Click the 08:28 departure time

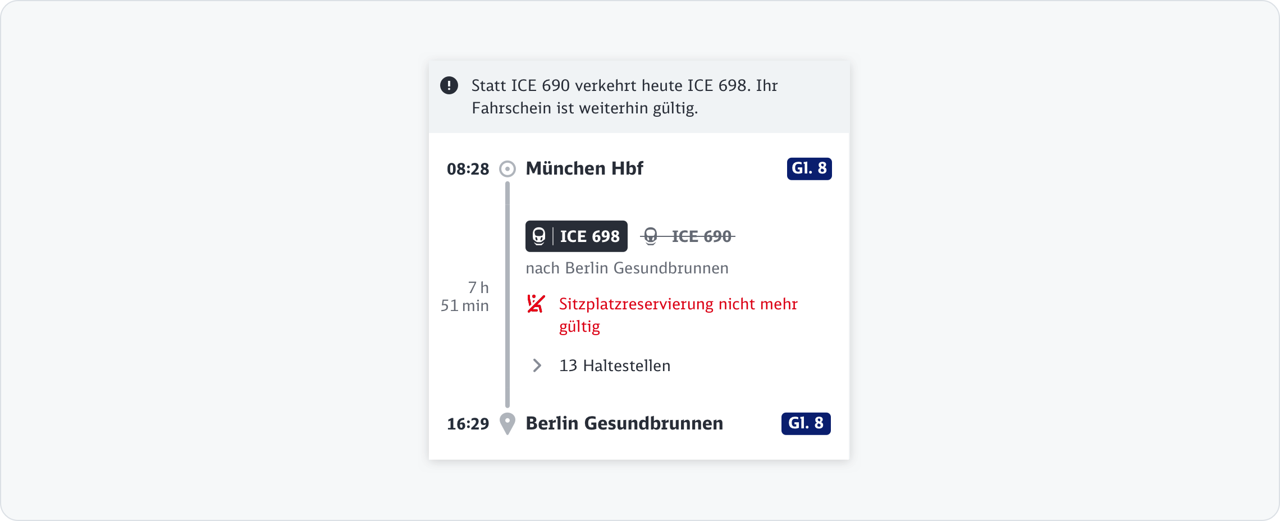click(468, 169)
